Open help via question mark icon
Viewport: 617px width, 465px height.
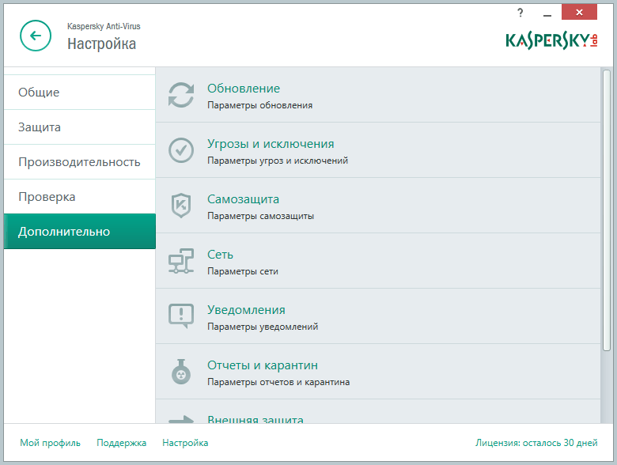[520, 13]
